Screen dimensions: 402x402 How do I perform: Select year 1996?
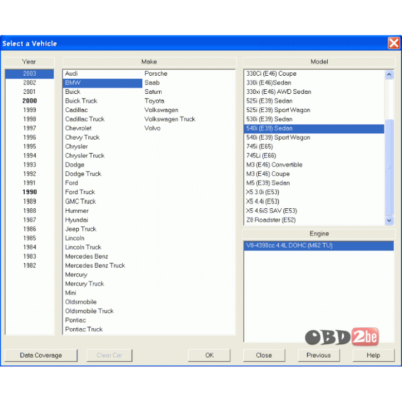29,137
